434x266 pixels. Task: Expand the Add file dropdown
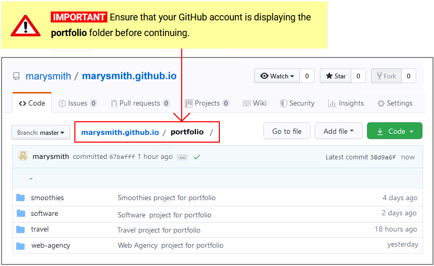pyautogui.click(x=338, y=131)
